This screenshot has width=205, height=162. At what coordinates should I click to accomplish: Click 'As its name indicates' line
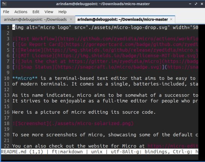coord(105,95)
